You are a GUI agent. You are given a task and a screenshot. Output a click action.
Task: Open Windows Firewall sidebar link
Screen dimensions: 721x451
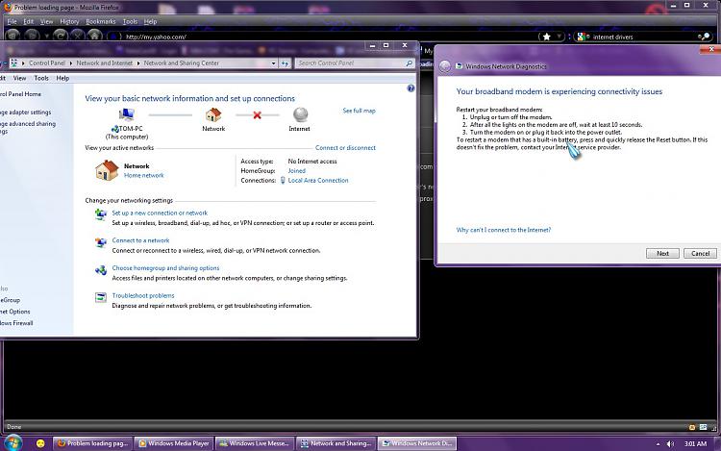tap(16, 323)
